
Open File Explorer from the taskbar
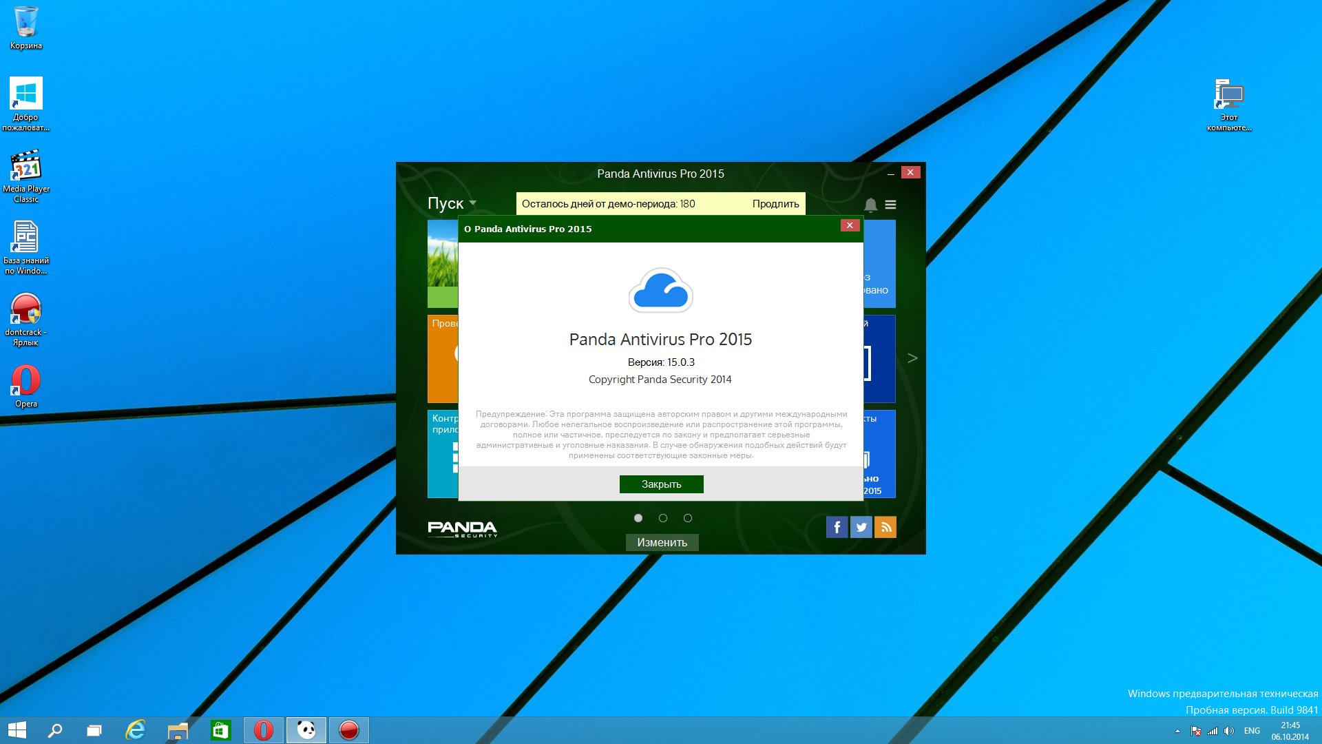178,731
